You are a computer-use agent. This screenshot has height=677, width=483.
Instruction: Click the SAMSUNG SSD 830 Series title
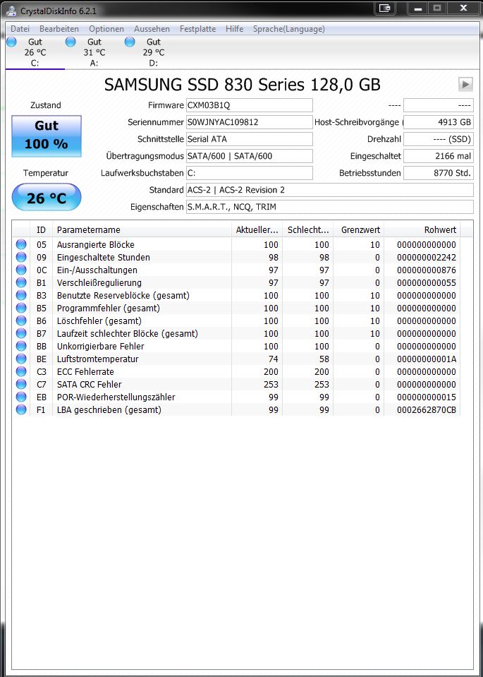243,85
